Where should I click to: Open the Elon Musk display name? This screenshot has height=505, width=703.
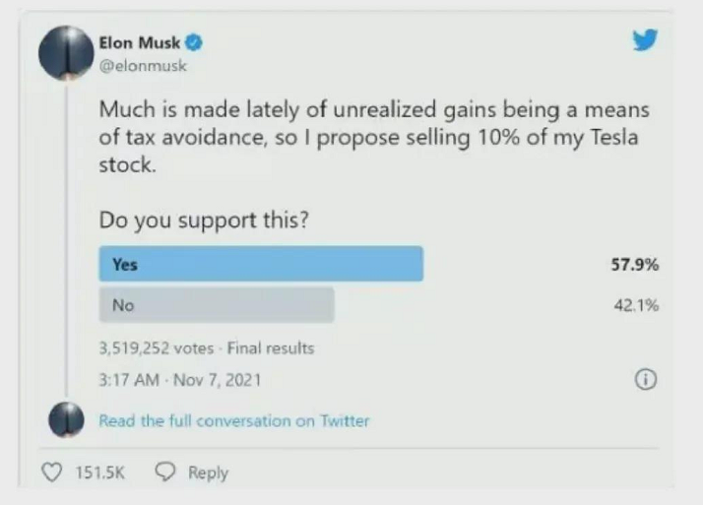(141, 42)
